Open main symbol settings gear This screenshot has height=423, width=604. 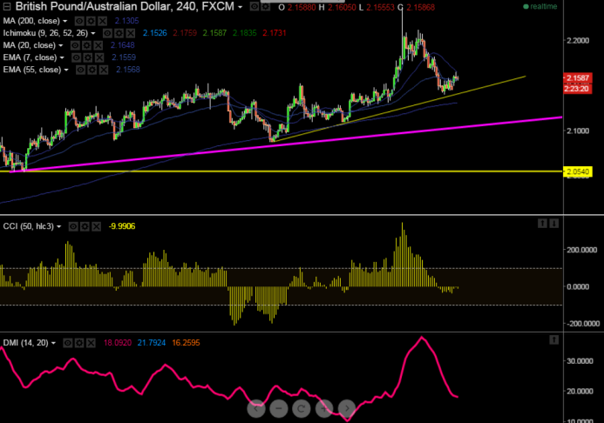pyautogui.click(x=266, y=7)
